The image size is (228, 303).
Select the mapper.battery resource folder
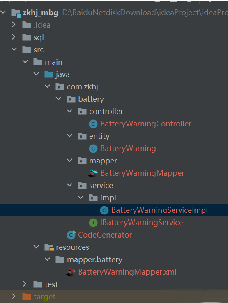point(94,260)
